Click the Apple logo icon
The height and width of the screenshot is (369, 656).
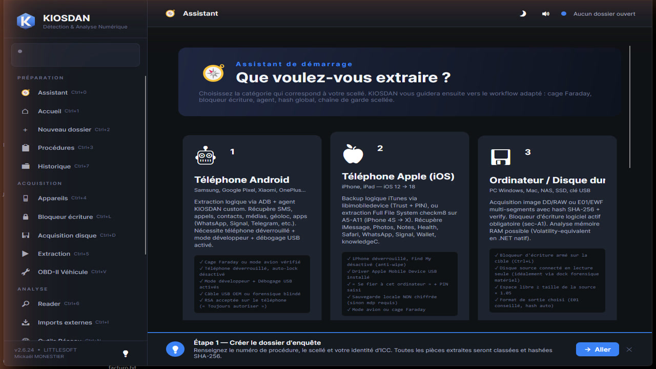point(353,154)
